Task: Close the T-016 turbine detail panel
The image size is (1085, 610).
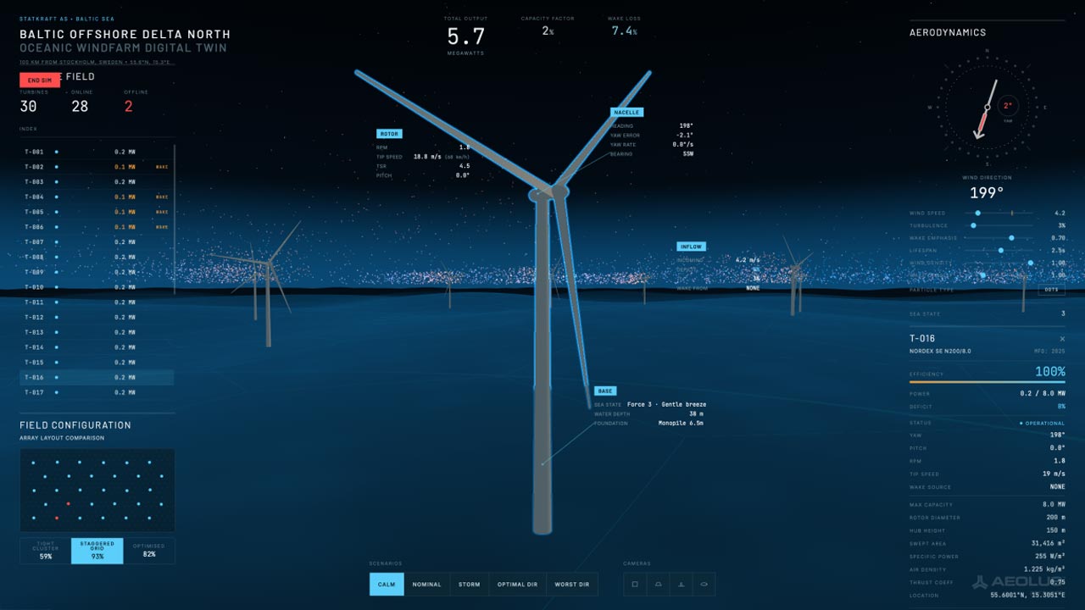Action: (x=1062, y=339)
